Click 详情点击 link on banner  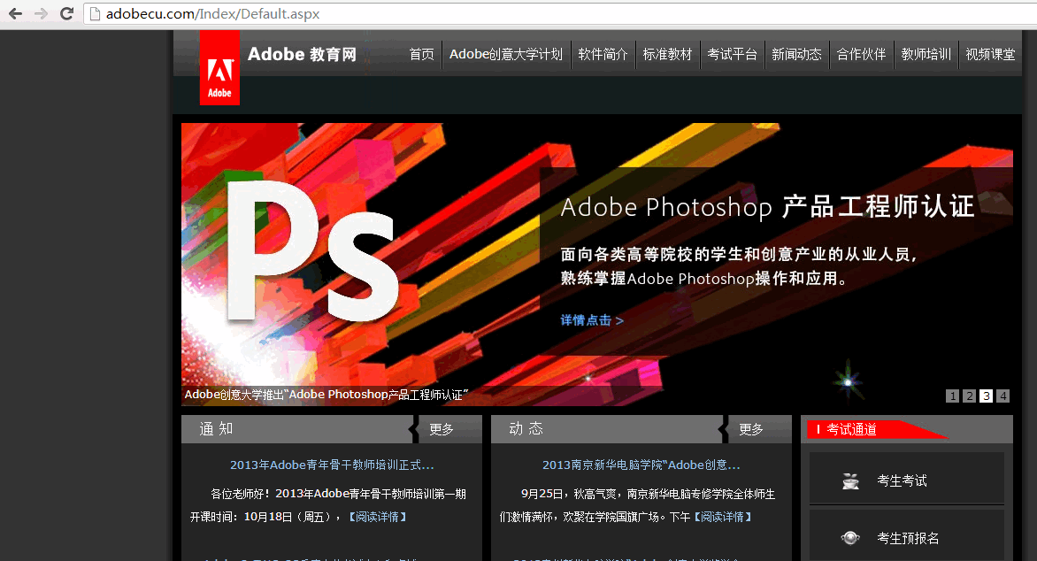pyautogui.click(x=592, y=320)
